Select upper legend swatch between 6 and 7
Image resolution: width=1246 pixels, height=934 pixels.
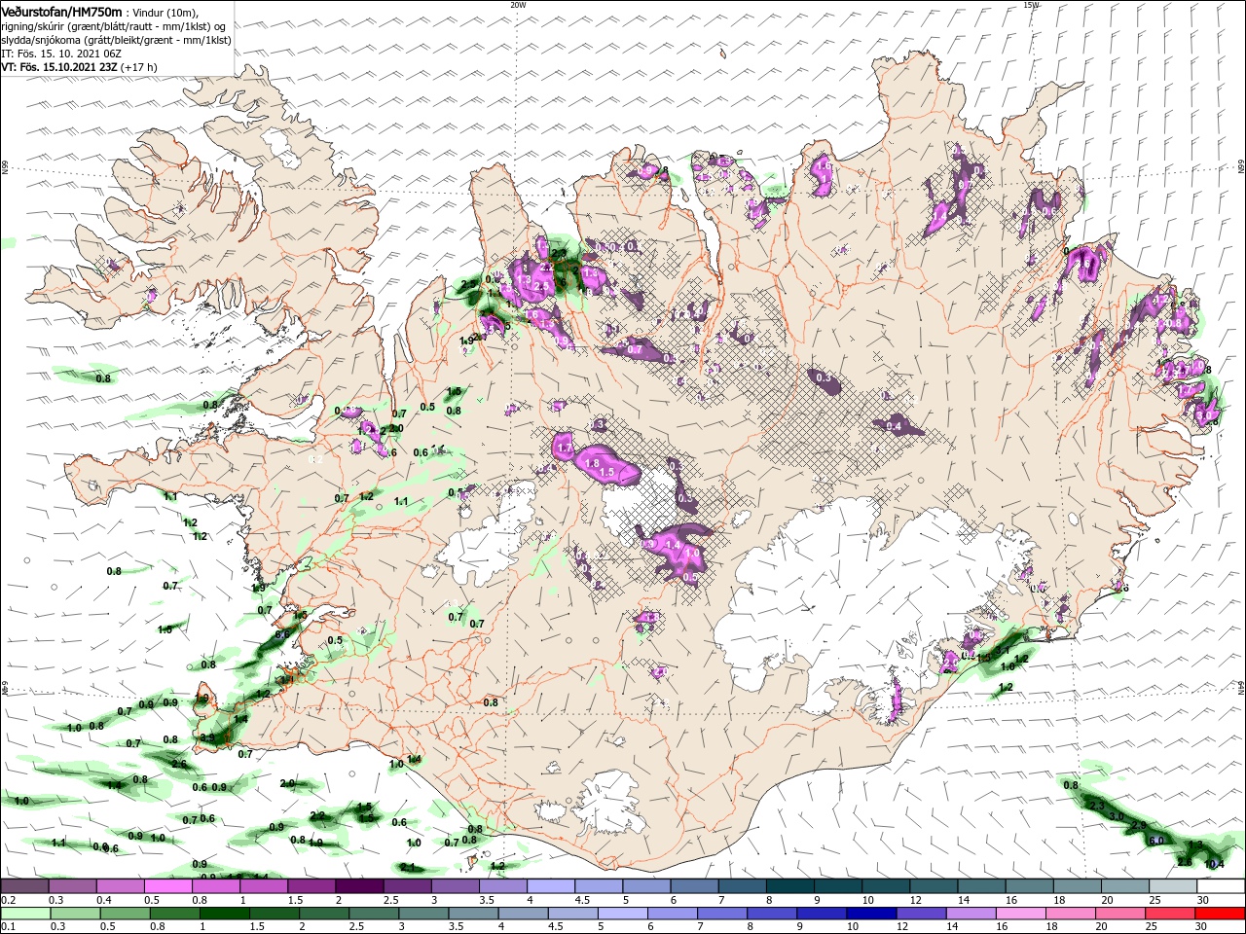tap(694, 886)
